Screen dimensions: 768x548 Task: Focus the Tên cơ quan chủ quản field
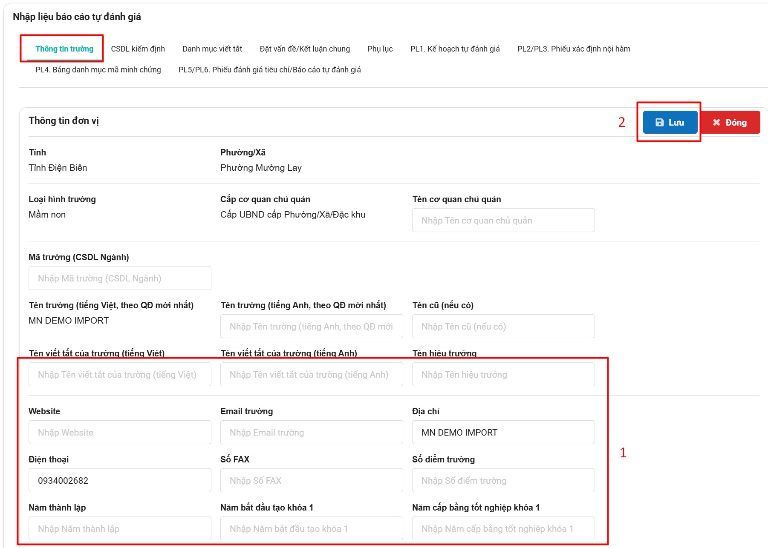coord(503,221)
